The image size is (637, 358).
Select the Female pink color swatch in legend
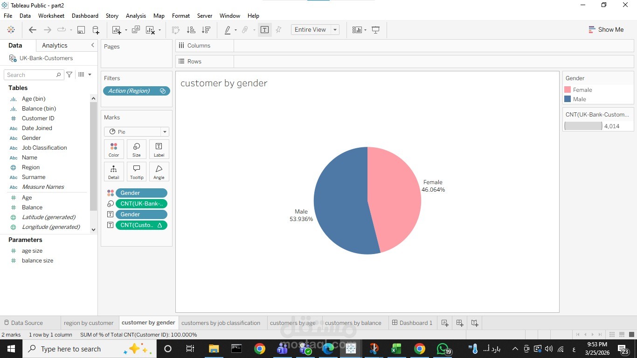568,89
